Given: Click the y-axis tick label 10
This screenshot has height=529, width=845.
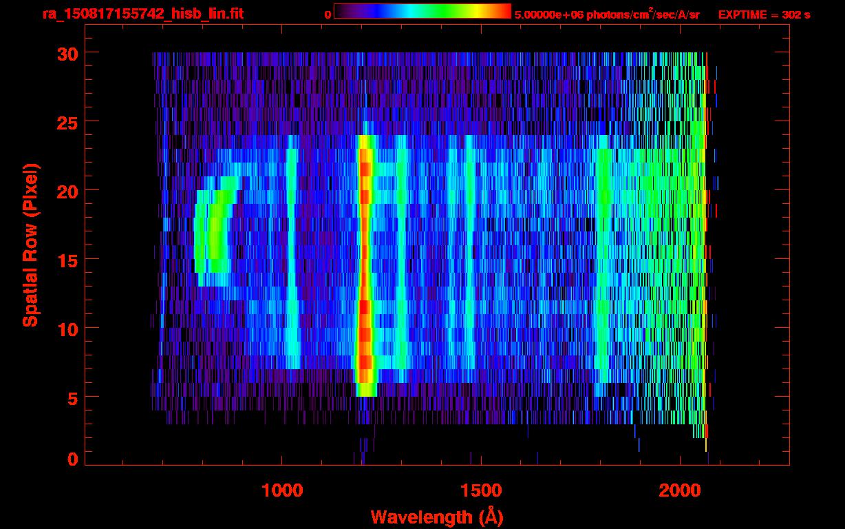Looking at the screenshot, I should 66,329.
